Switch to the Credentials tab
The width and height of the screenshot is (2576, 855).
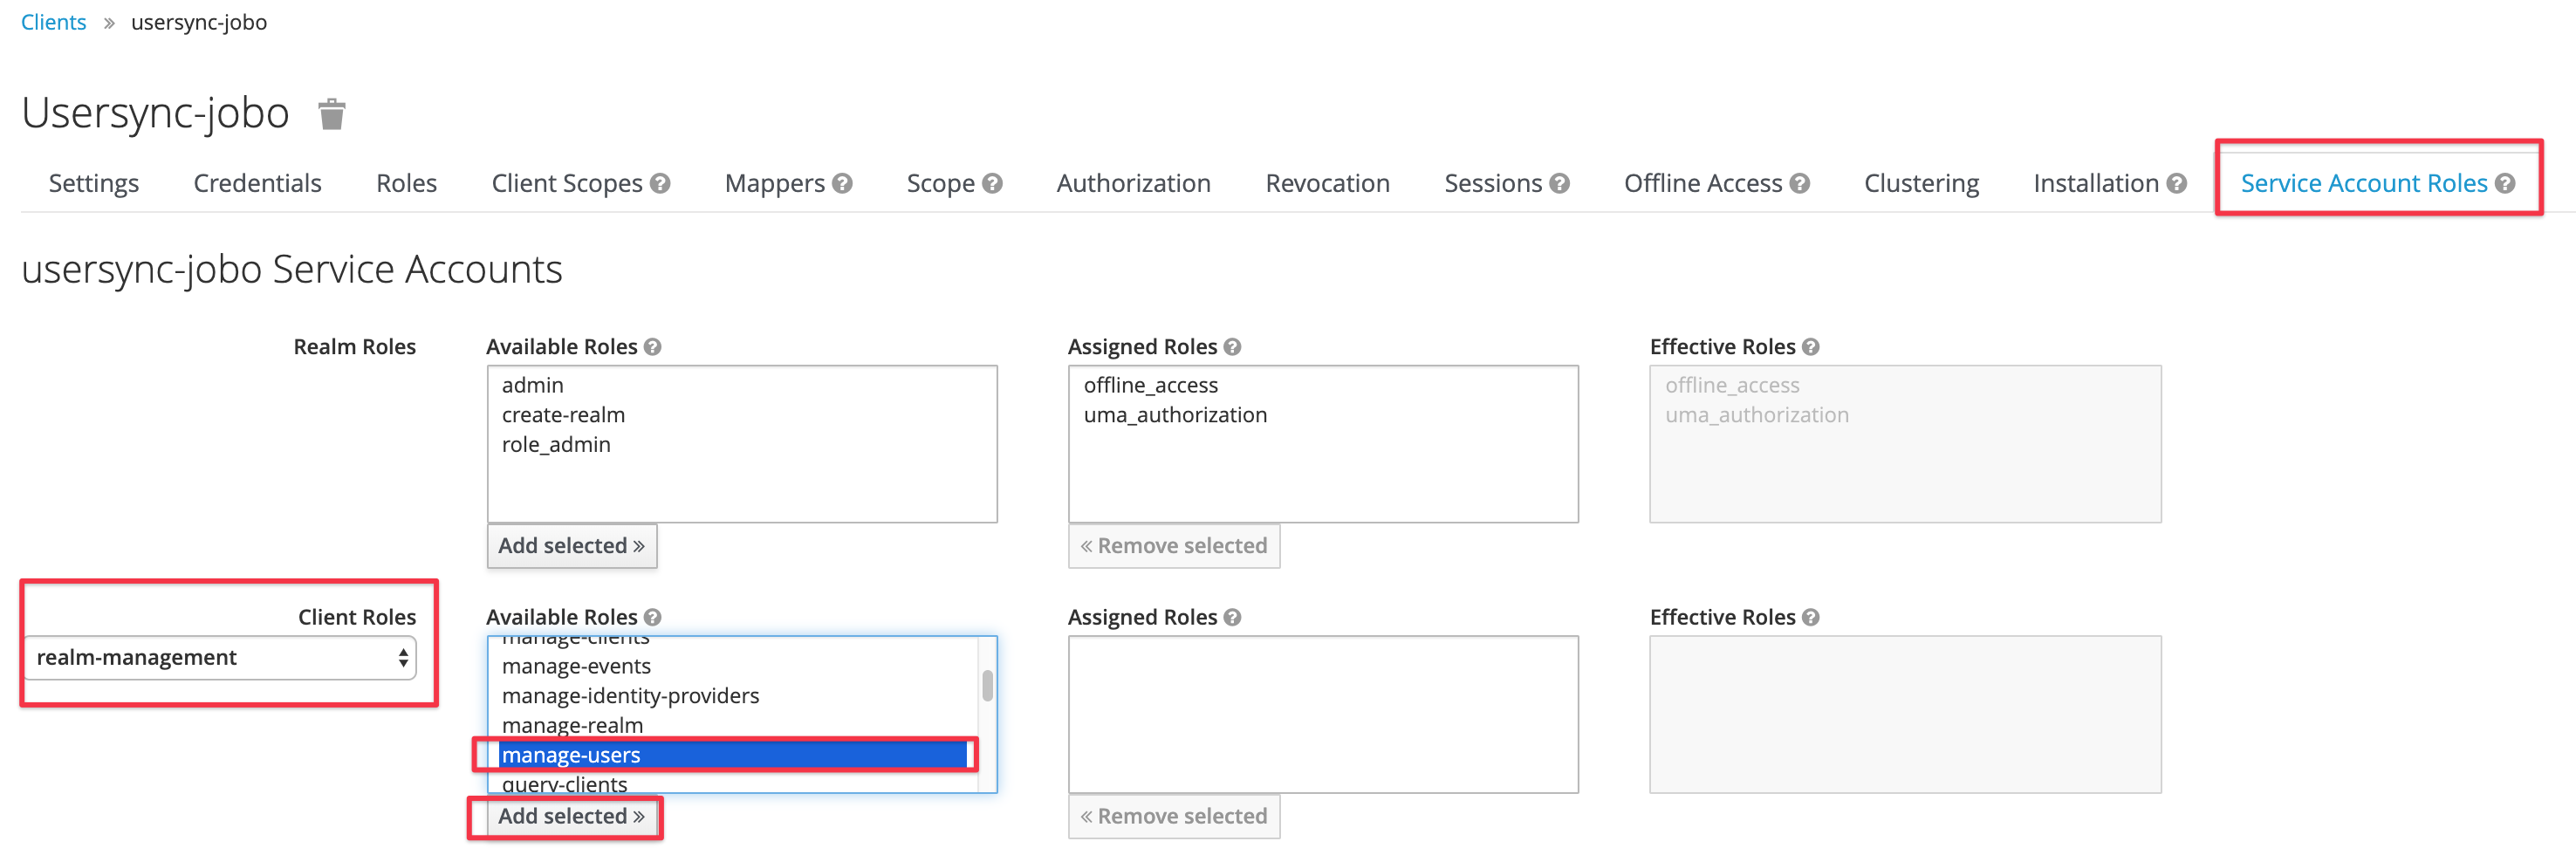(x=257, y=184)
